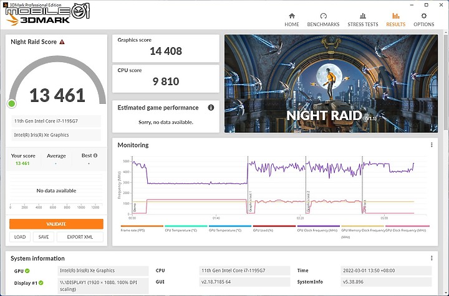Click the Graphics score value 14 408

166,51
